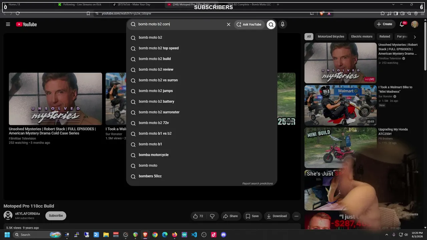Open Visual Studio Code from taskbar
The image size is (427, 240).
coord(194,235)
